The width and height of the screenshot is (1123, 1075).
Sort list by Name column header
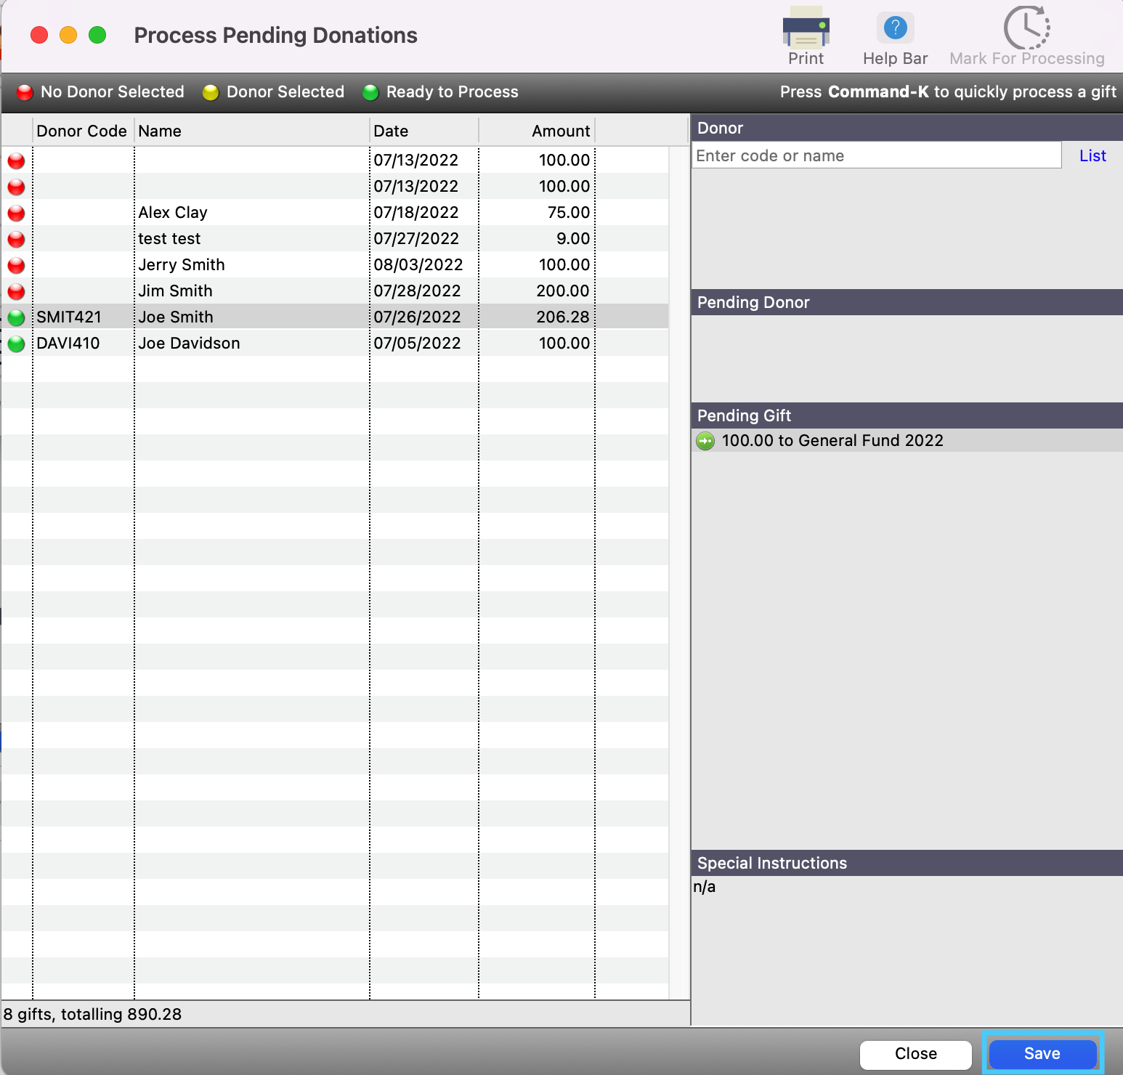point(251,131)
